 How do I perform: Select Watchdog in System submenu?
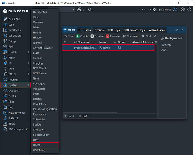(x=39, y=150)
